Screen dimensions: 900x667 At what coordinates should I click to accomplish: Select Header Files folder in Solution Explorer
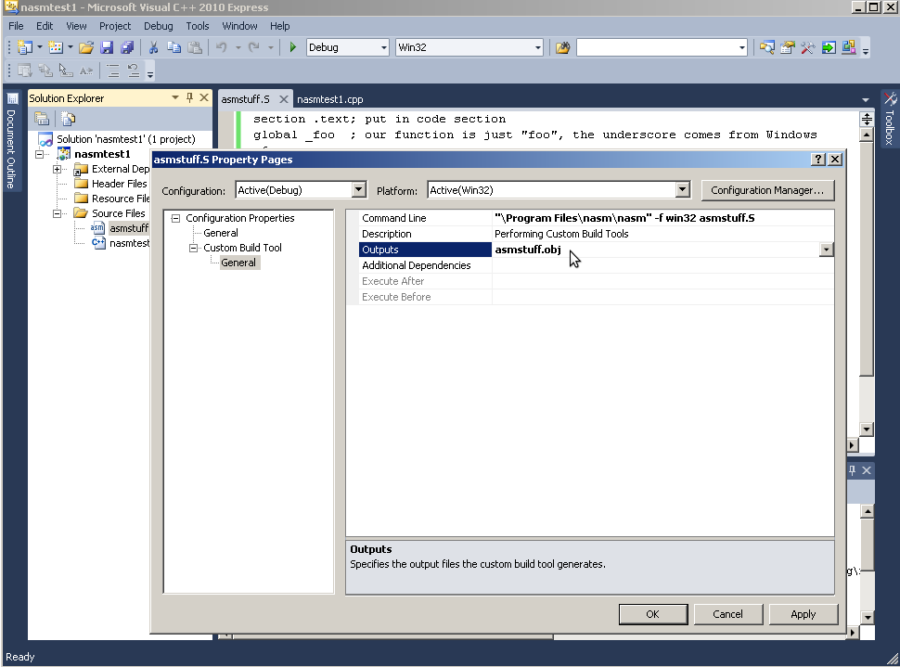pyautogui.click(x=119, y=184)
